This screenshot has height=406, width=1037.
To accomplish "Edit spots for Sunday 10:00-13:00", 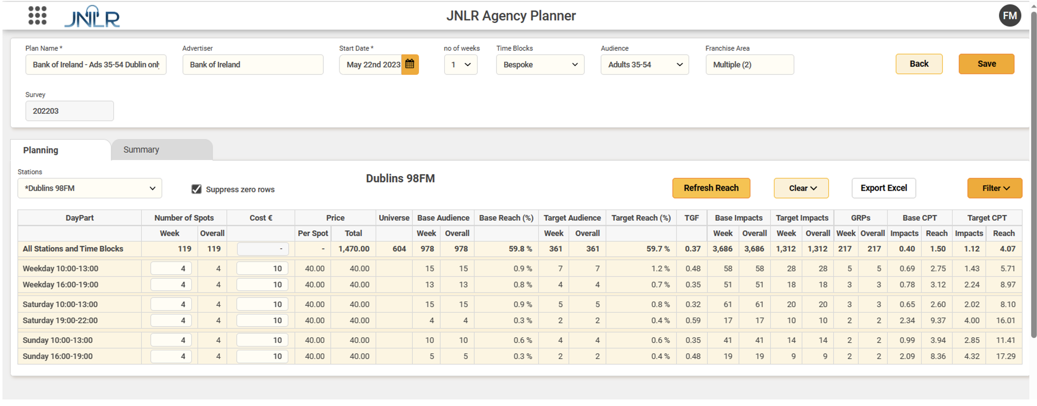I will coord(171,340).
